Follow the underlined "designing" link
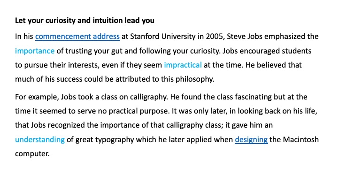This screenshot has width=338, height=190. [x=251, y=139]
